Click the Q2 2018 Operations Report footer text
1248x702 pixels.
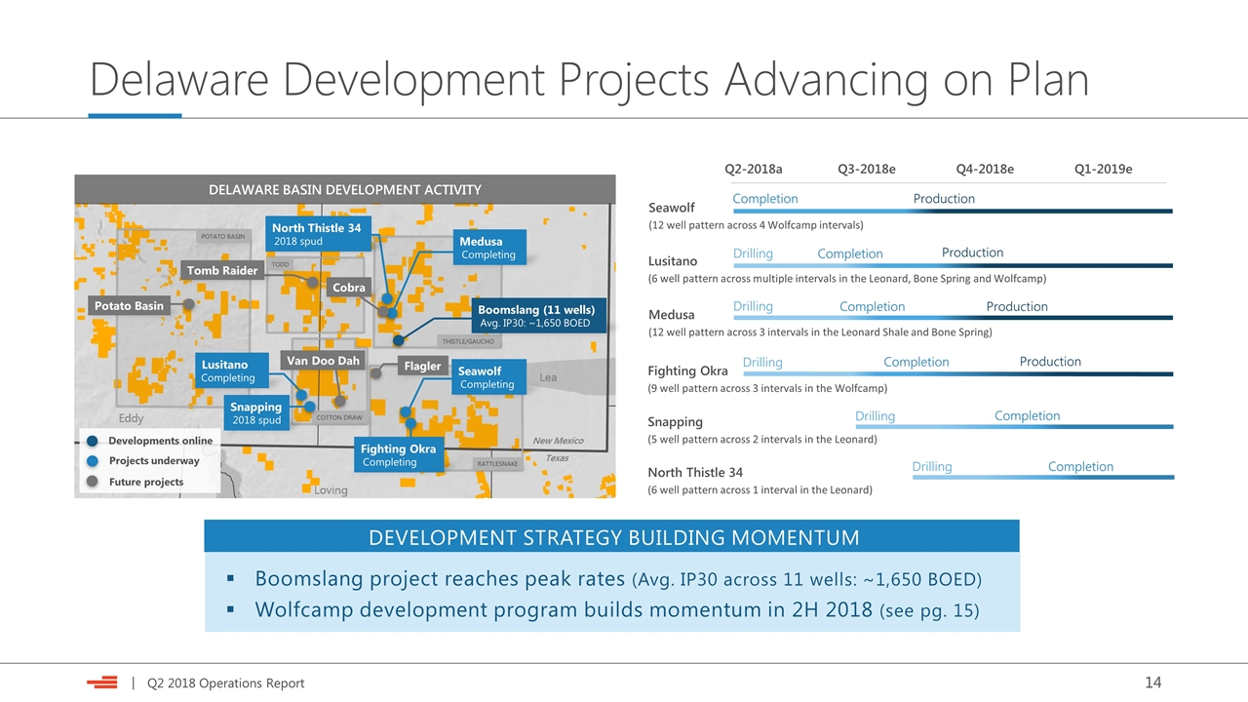[x=226, y=683]
